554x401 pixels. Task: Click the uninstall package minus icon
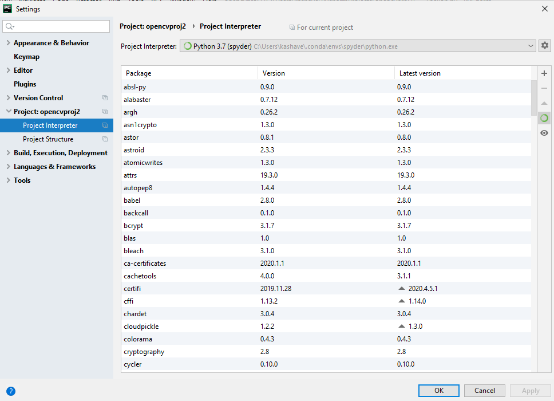point(544,88)
